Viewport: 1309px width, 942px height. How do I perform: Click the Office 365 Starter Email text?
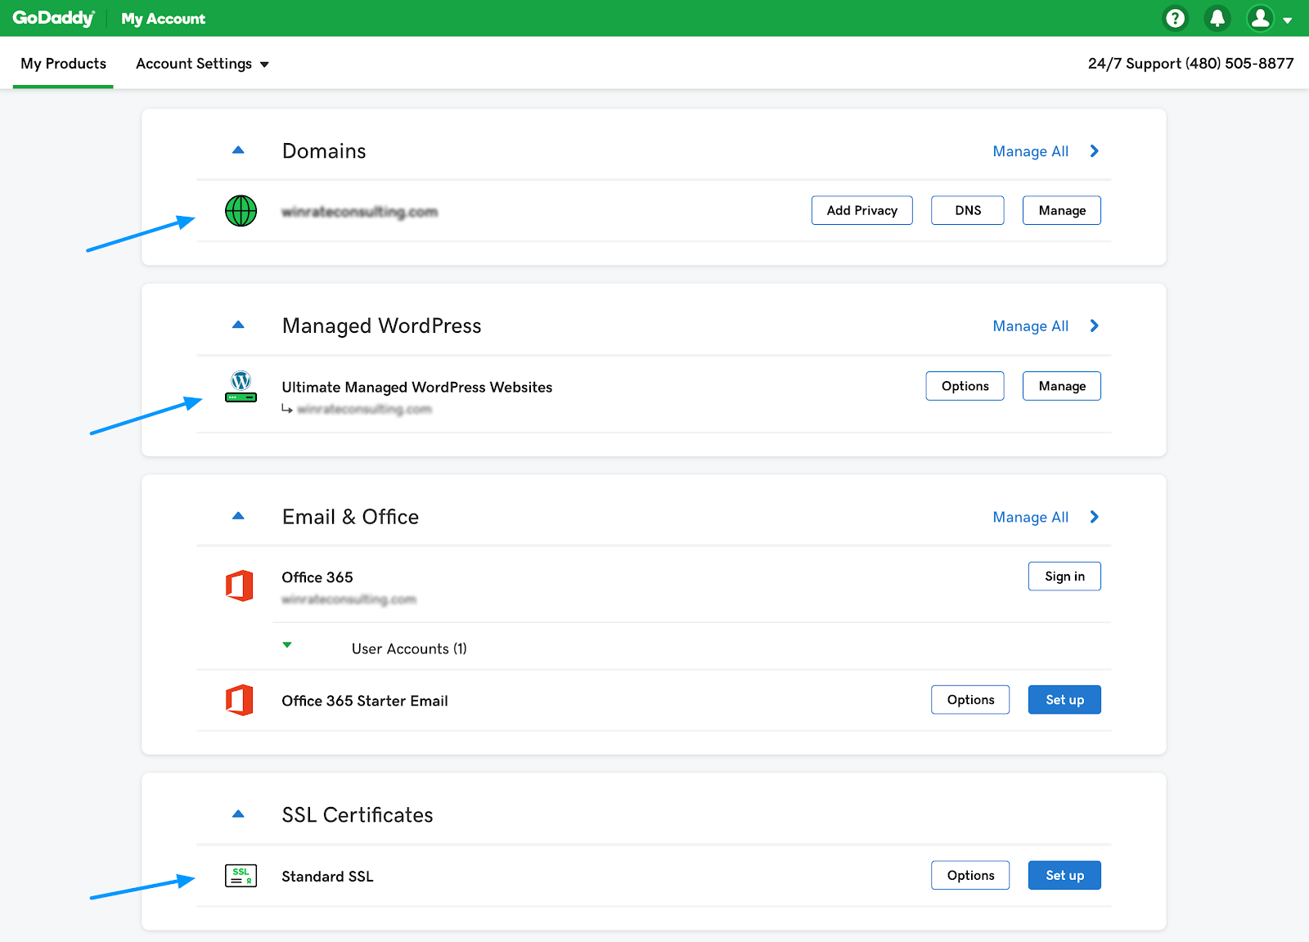[x=365, y=701]
